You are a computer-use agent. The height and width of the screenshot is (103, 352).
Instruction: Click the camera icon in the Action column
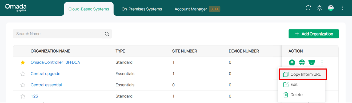coord(312,62)
